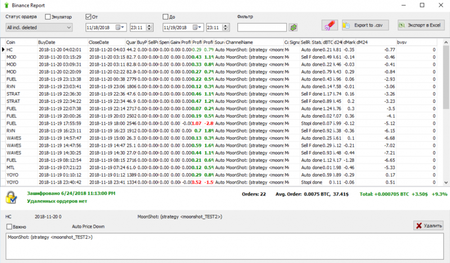The height and width of the screenshot is (263, 450).
Task: Expand the To date picker dropdown arrow
Action: (200, 27)
